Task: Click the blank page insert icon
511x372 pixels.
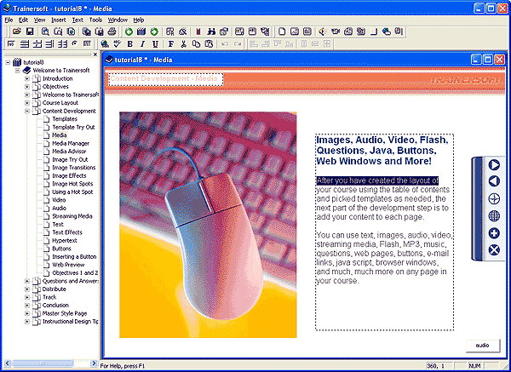Action: (282, 31)
